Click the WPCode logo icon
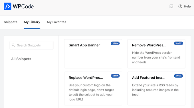This screenshot has height=108, width=194. click(7, 6)
